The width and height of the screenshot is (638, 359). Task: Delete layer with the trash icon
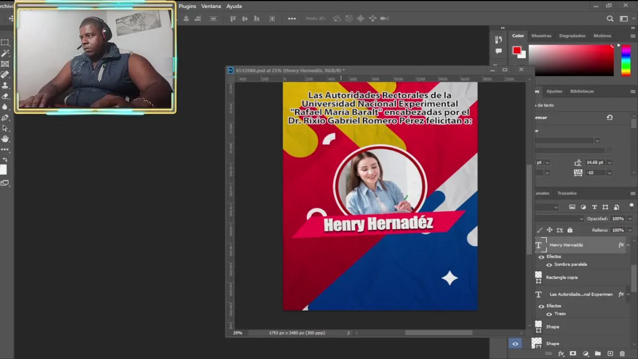point(622,354)
